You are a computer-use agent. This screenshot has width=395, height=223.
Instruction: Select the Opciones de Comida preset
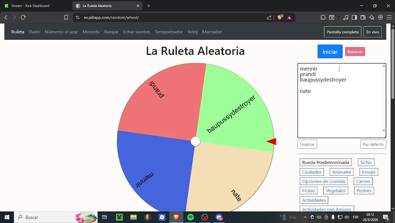pos(324,181)
